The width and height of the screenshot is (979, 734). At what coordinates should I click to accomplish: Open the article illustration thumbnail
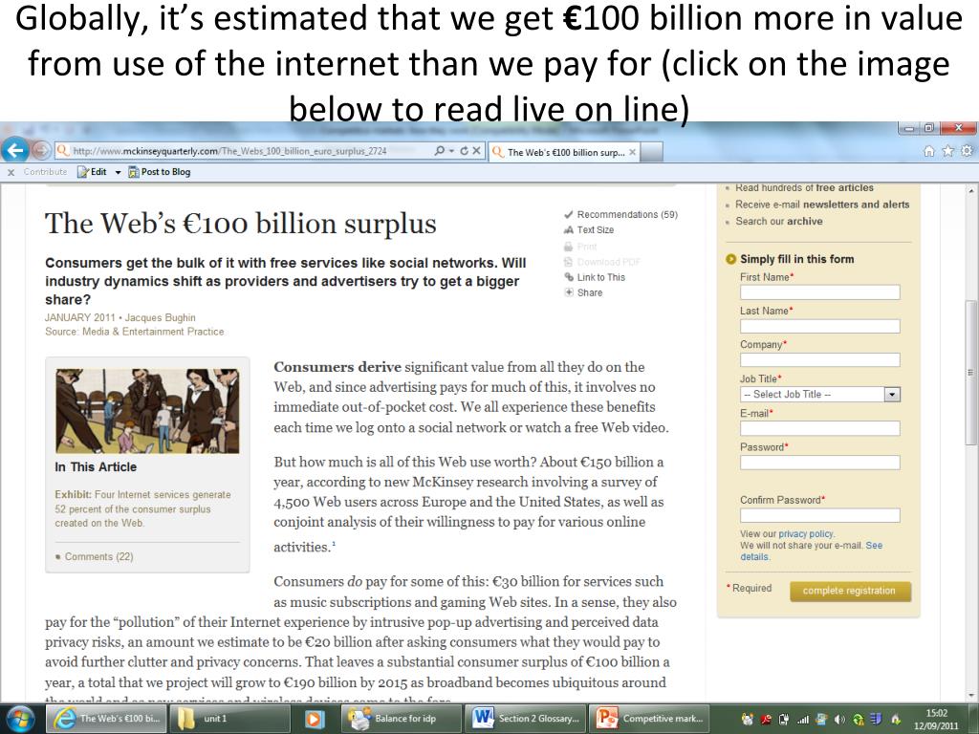click(x=147, y=411)
